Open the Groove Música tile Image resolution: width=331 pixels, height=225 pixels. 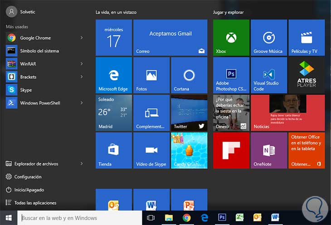(x=269, y=38)
